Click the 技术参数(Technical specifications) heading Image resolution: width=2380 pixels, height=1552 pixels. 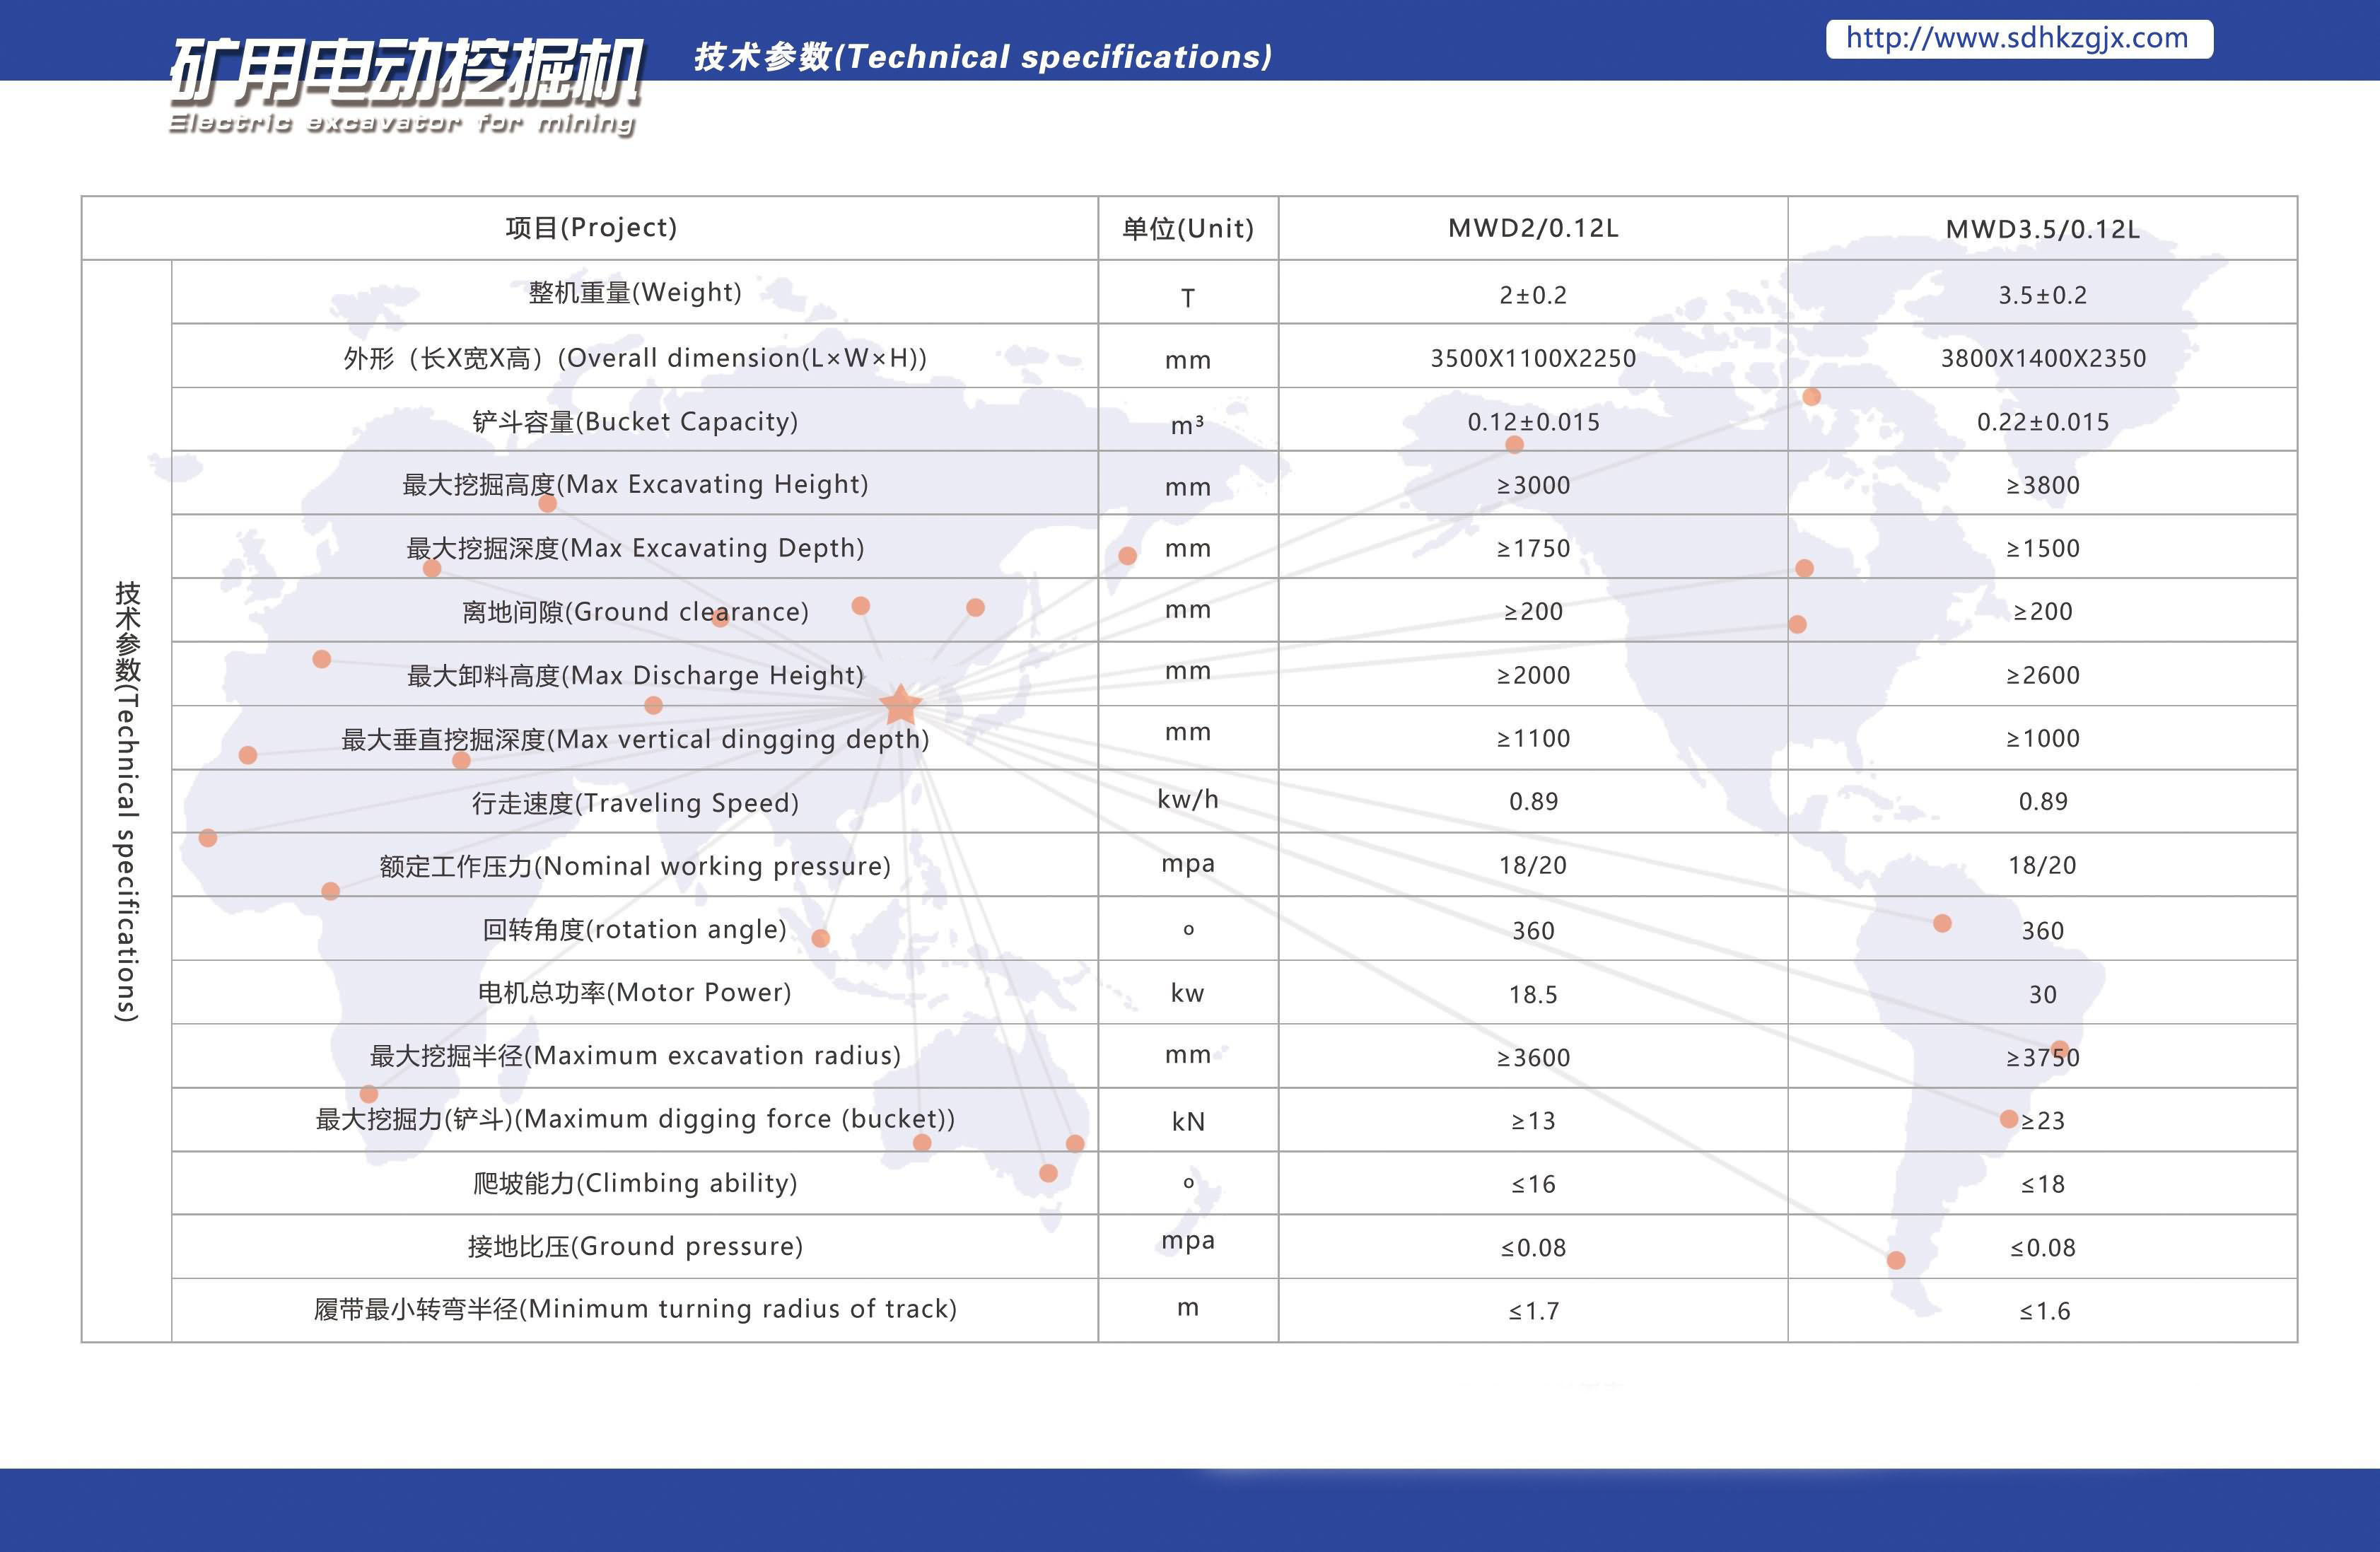point(982,57)
